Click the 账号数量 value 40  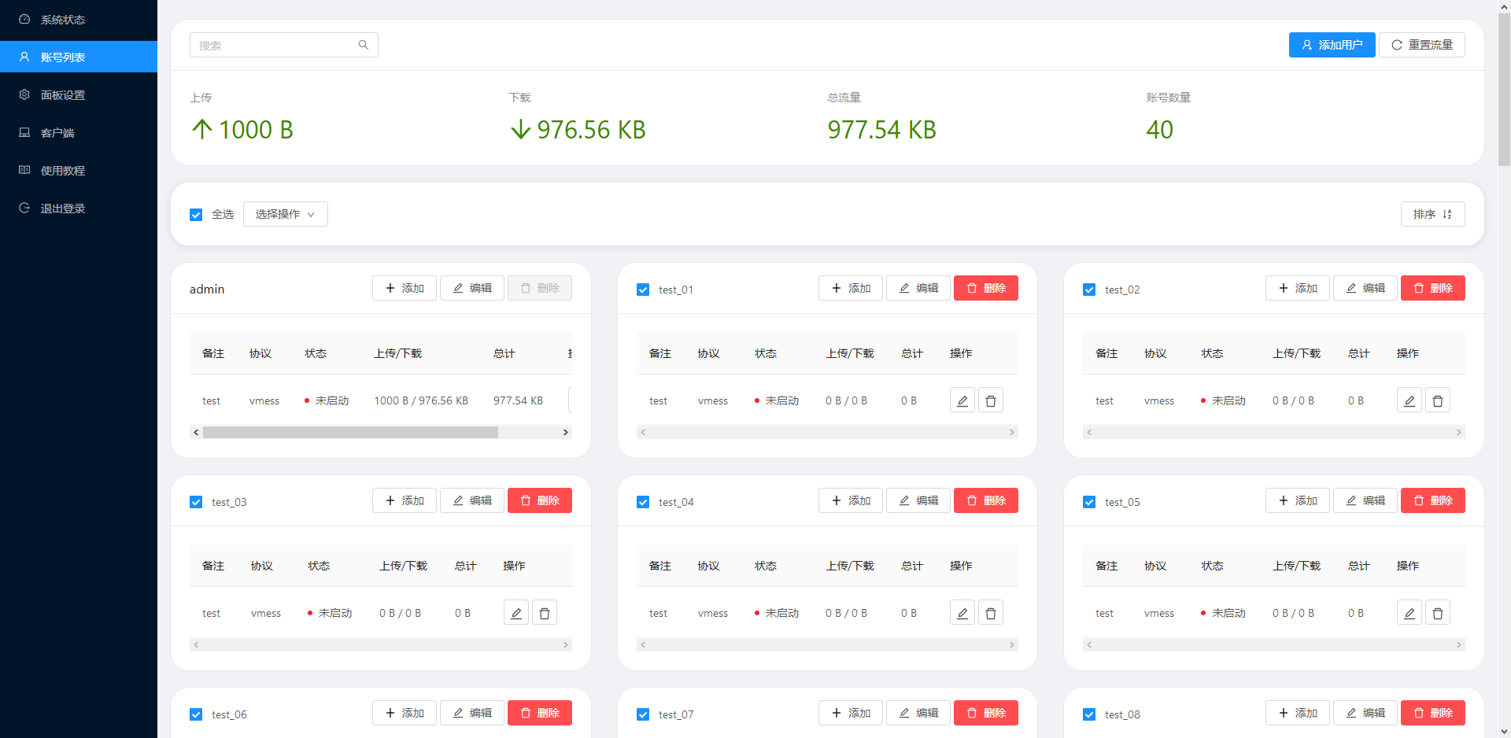click(1159, 130)
